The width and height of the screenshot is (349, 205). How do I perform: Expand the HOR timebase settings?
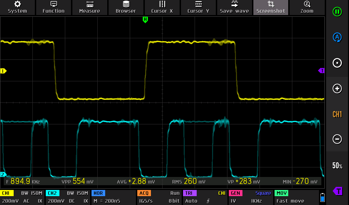click(x=113, y=197)
